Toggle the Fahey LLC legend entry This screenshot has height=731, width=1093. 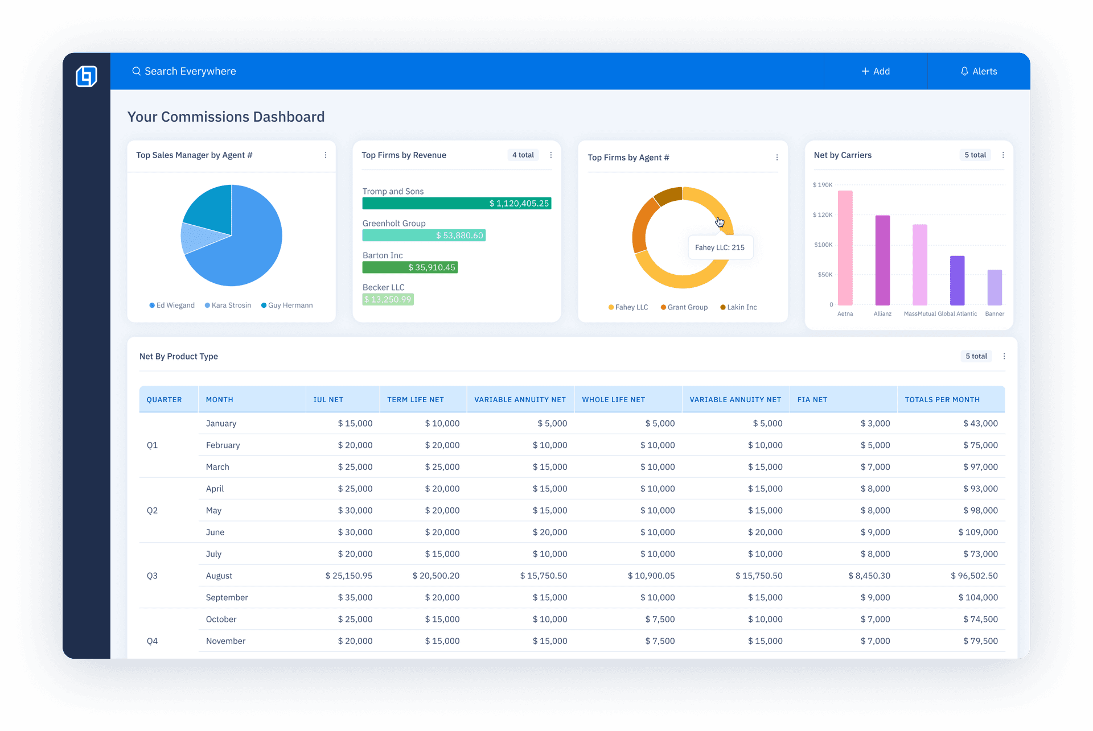click(x=628, y=307)
